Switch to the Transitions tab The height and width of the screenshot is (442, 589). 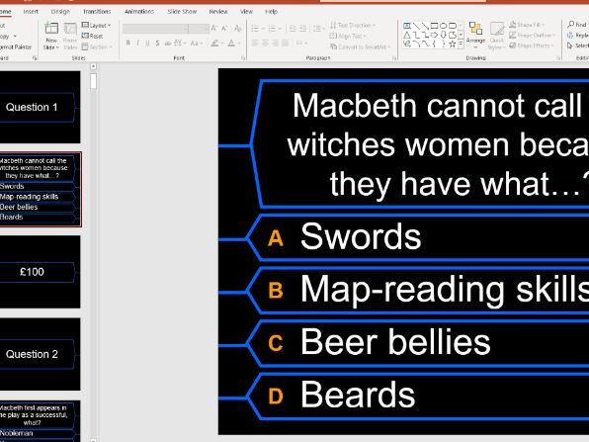[97, 12]
